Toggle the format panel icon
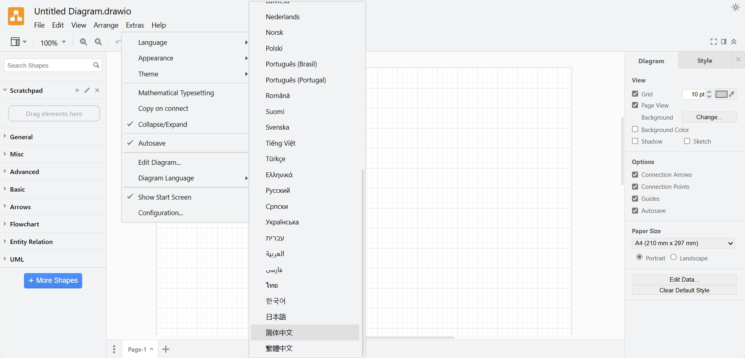The width and height of the screenshot is (745, 358). [x=724, y=42]
